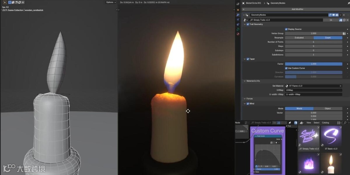Viewport: 350px width, 175px height.
Task: Open the asset browser display mode dropdown
Action: [339, 123]
